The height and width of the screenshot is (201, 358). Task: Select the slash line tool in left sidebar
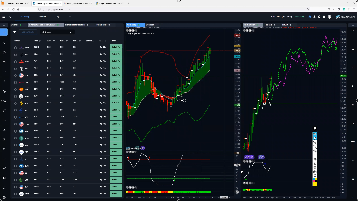[4, 81]
